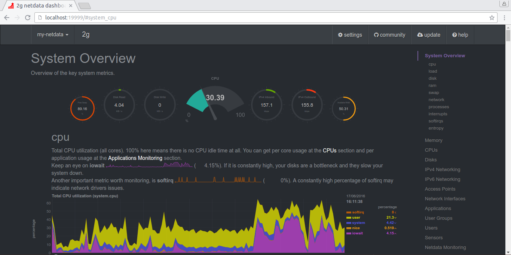Go to the load subsection in the sidebar
This screenshot has width=511, height=255.
click(x=433, y=71)
